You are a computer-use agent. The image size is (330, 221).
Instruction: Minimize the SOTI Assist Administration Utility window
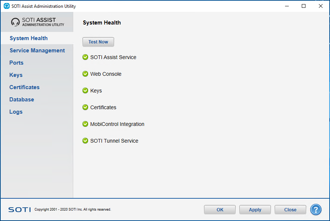pyautogui.click(x=287, y=6)
